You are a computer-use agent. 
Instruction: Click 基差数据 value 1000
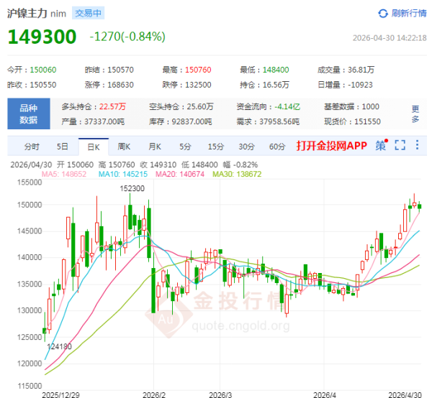(370, 106)
